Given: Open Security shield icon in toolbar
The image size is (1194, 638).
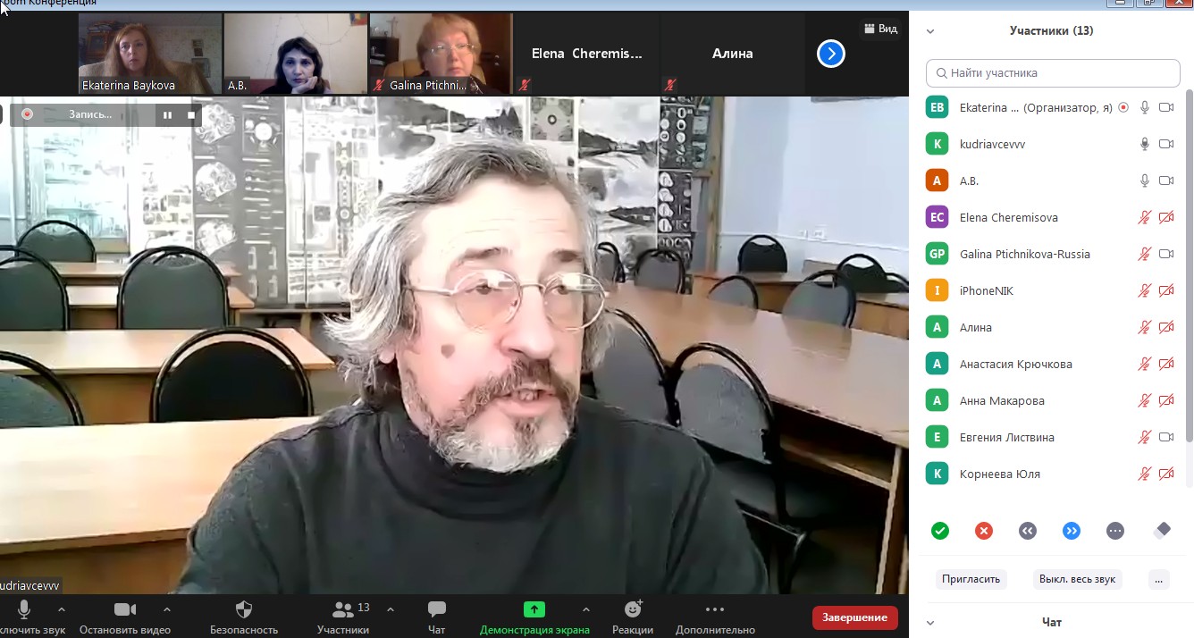Looking at the screenshot, I should [x=244, y=610].
